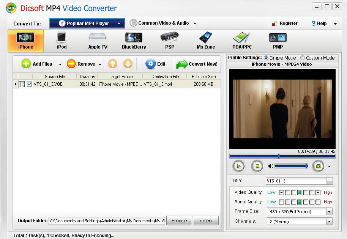This screenshot has width=347, height=239.
Task: Click the Browse output folder button
Action: [x=179, y=221]
